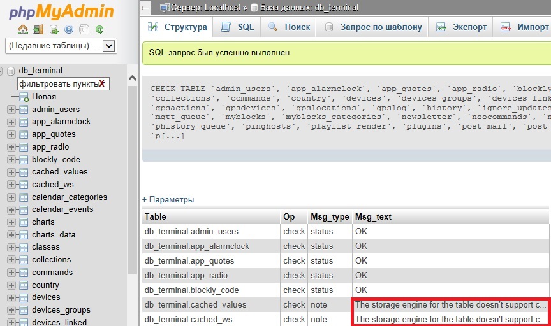Click the reload navigation panel icon

pos(99,29)
